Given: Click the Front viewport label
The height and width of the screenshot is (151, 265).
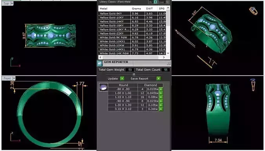Looking at the screenshot, I should pyautogui.click(x=7, y=78).
